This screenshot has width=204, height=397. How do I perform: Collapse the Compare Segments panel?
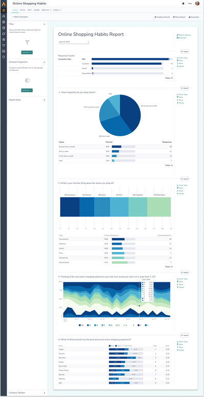click(45, 62)
